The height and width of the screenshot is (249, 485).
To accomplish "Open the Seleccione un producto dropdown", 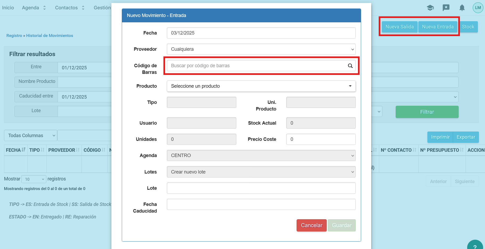I will 261,86.
